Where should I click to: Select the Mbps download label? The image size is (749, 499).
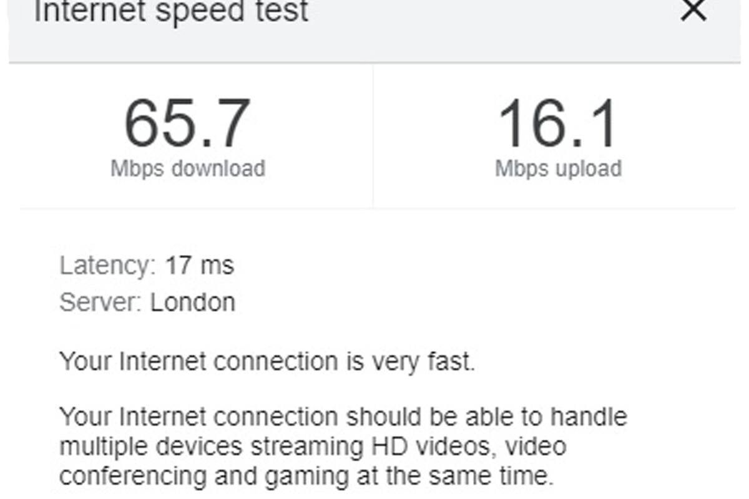click(x=187, y=168)
